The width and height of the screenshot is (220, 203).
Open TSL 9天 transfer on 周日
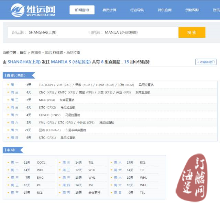pyautogui.click(x=135, y=193)
